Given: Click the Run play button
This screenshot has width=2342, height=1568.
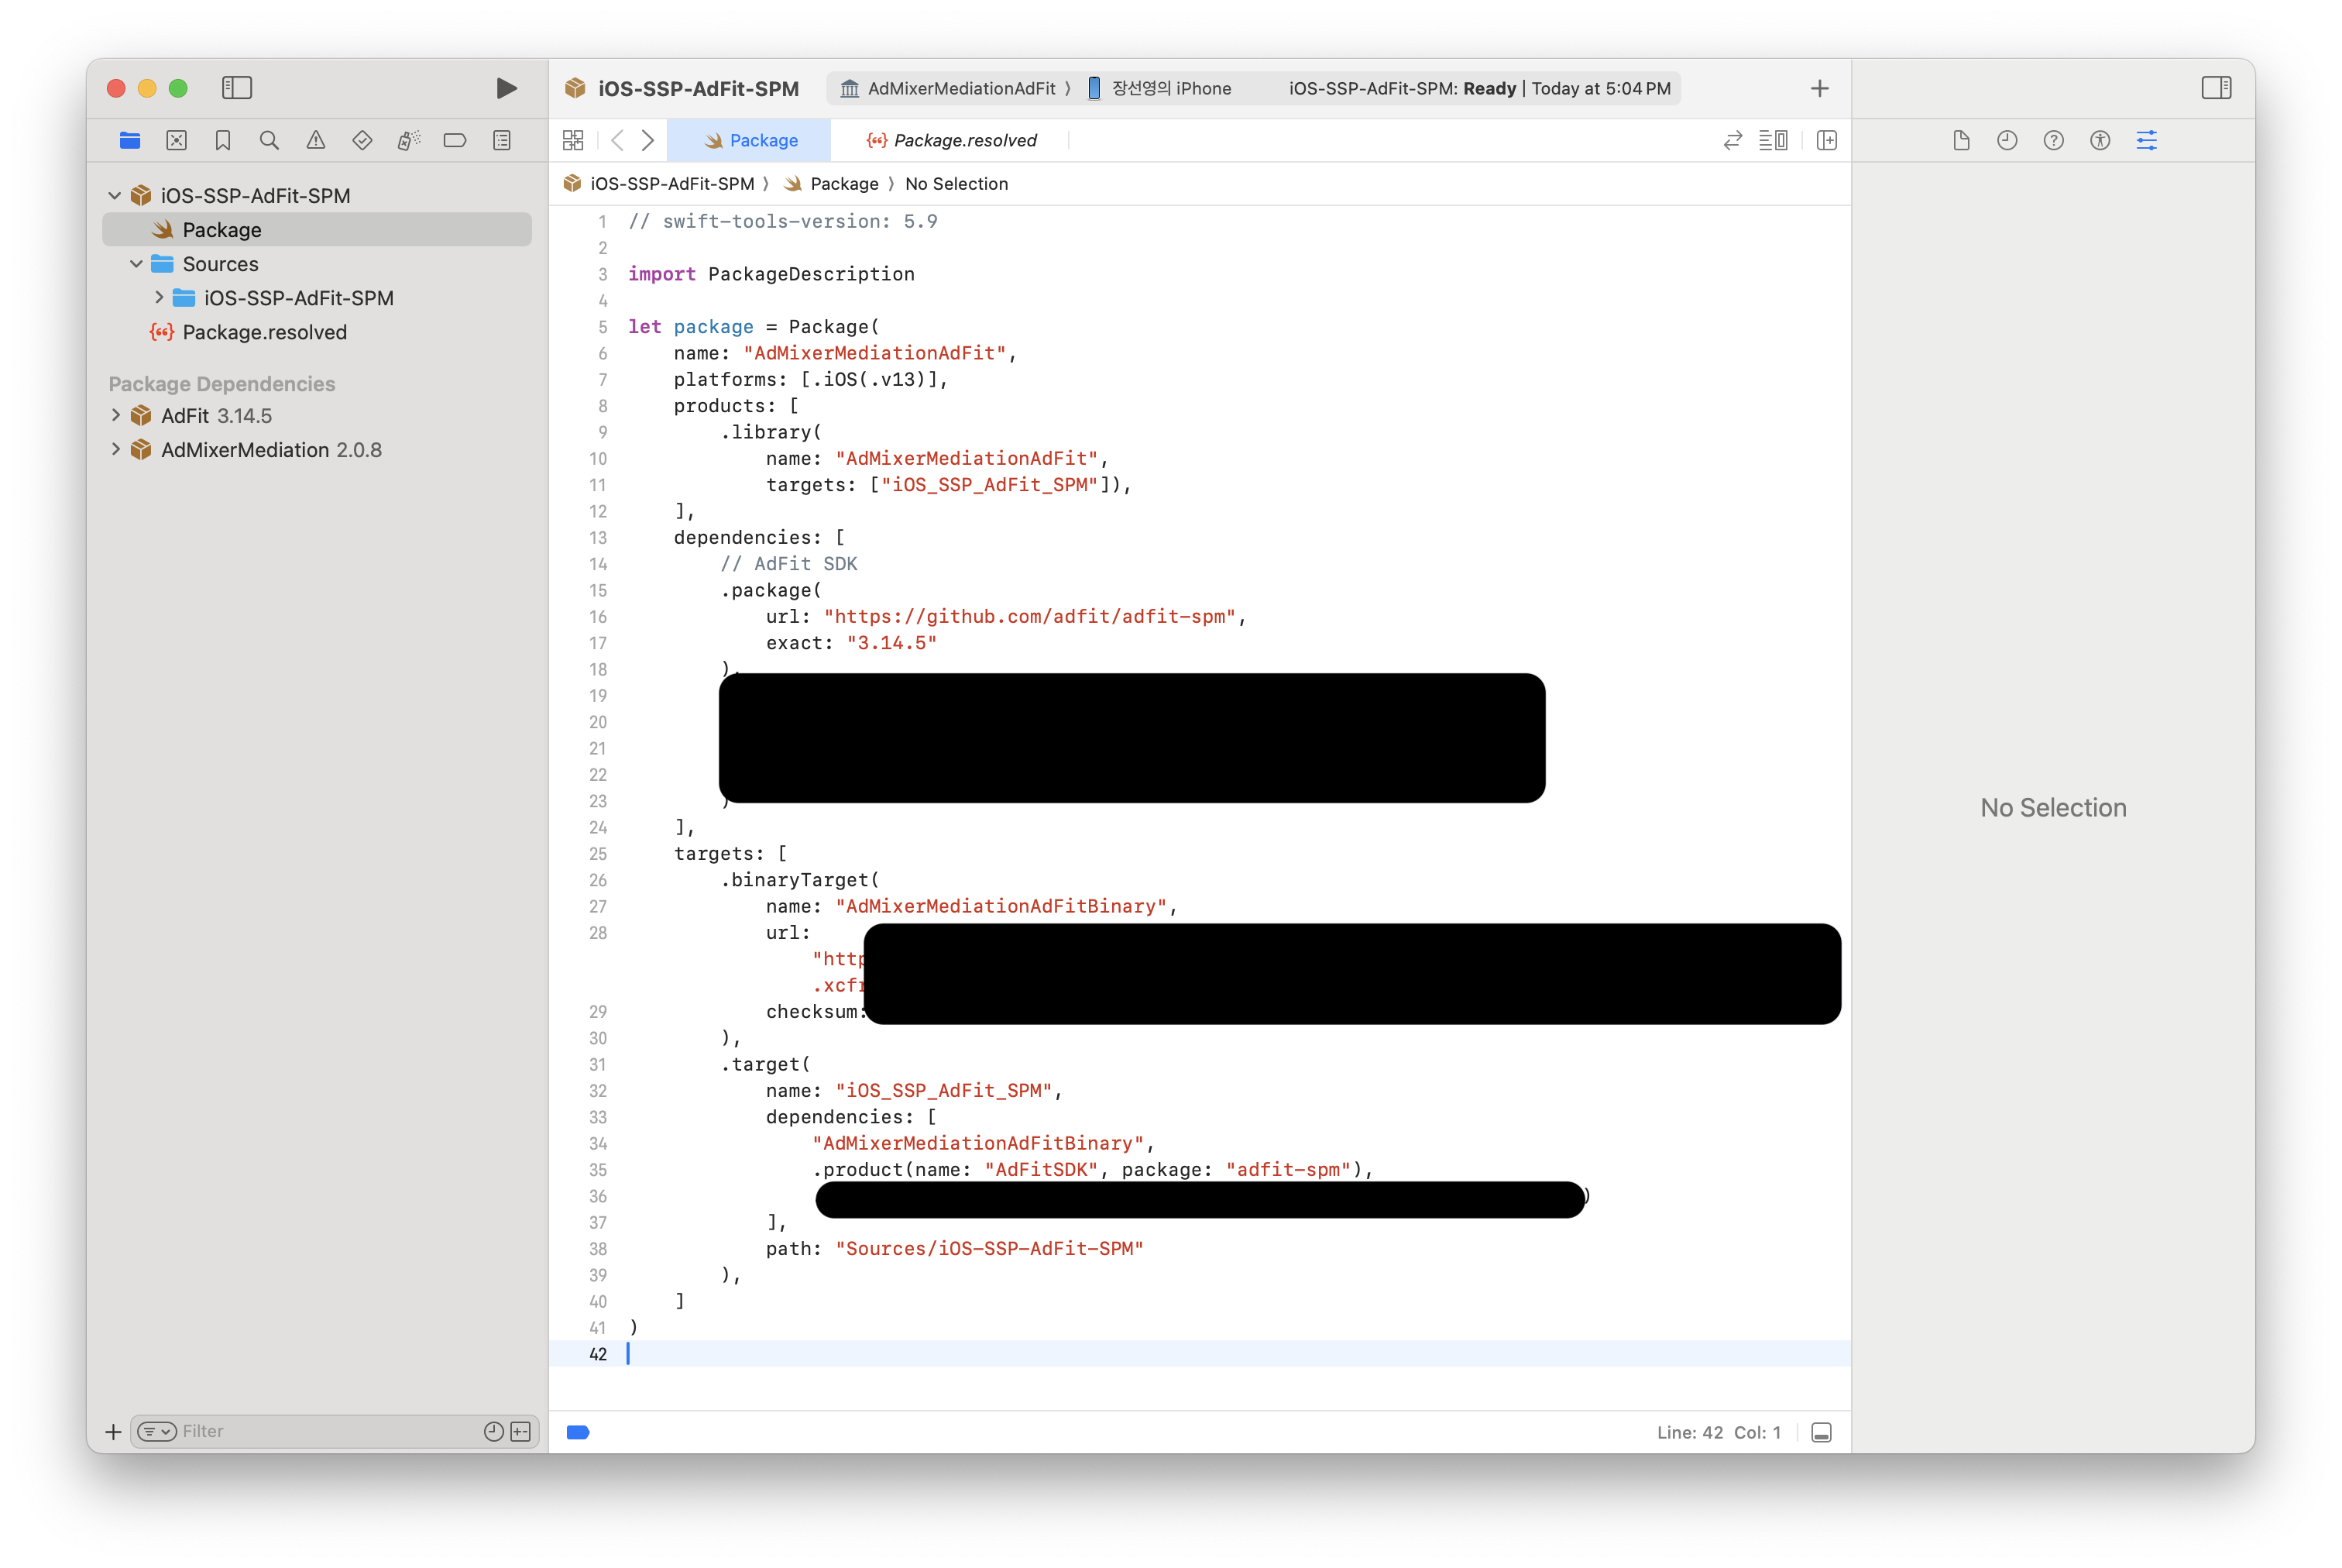Looking at the screenshot, I should click(506, 88).
